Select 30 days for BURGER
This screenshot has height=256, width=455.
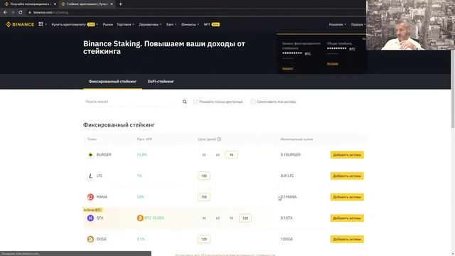pos(204,155)
